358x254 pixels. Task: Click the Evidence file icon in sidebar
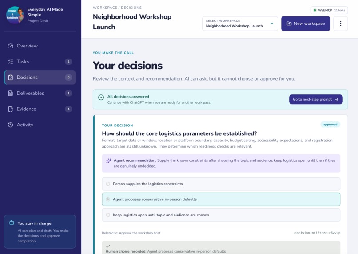tap(10, 109)
